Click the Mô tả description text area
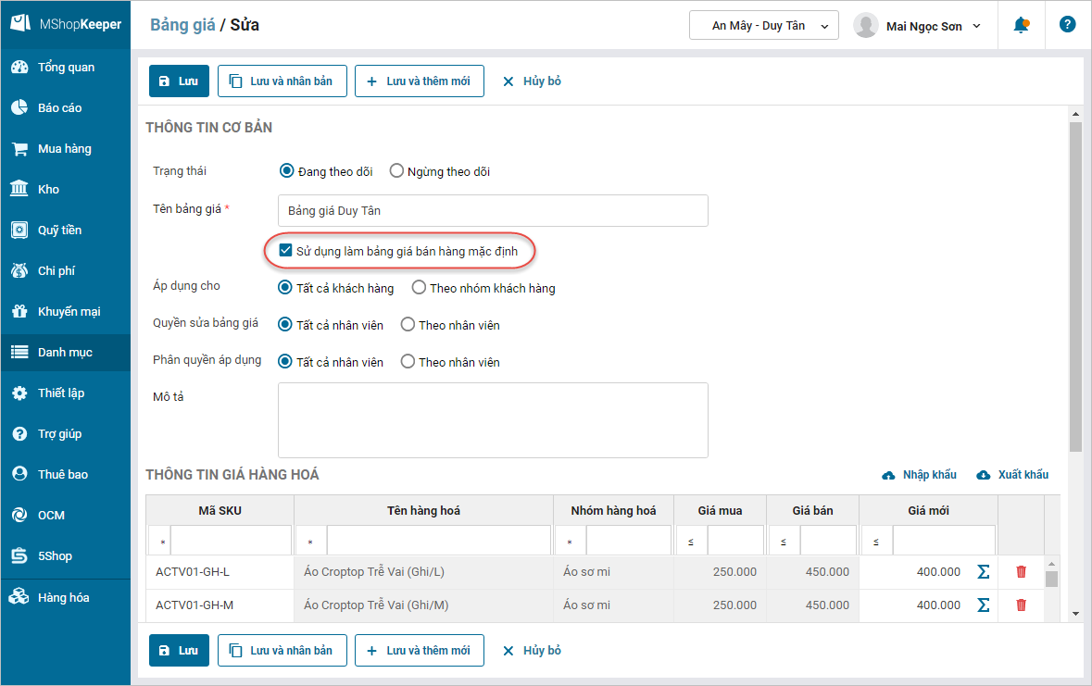This screenshot has width=1092, height=686. tap(493, 420)
